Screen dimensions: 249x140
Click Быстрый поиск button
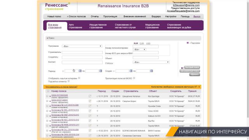[192, 67]
